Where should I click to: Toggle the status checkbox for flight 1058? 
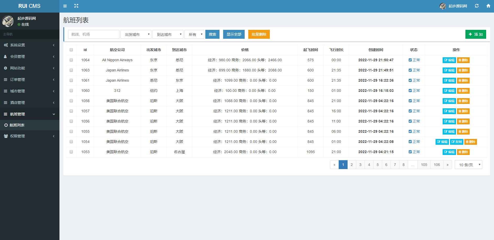pos(410,101)
